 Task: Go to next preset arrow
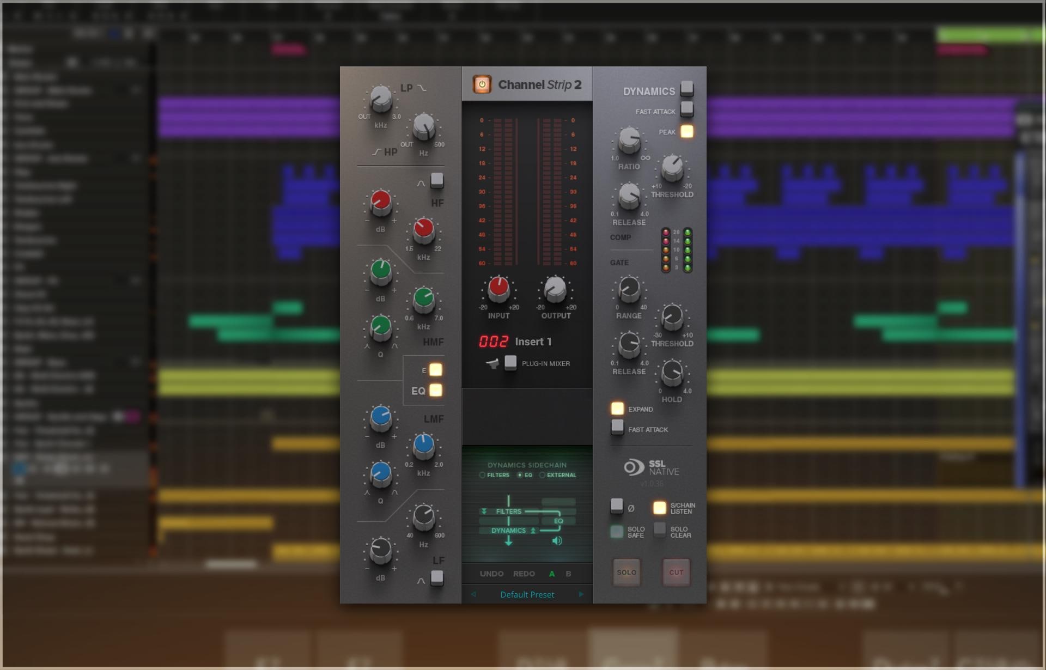[581, 594]
